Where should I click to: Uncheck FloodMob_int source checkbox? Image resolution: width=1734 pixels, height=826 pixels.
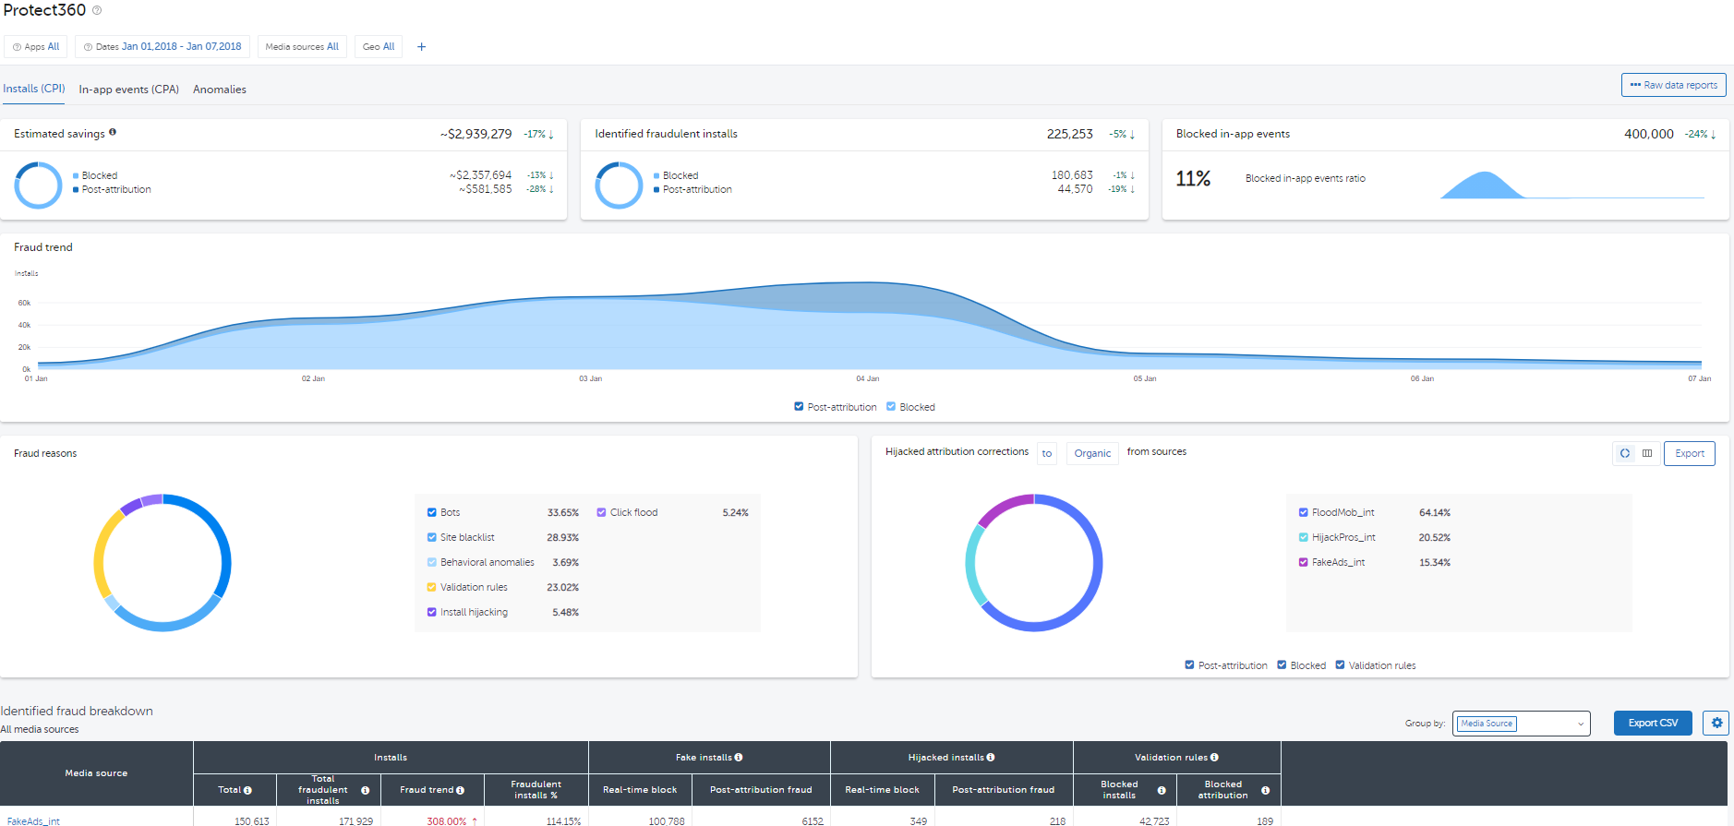pyautogui.click(x=1303, y=512)
